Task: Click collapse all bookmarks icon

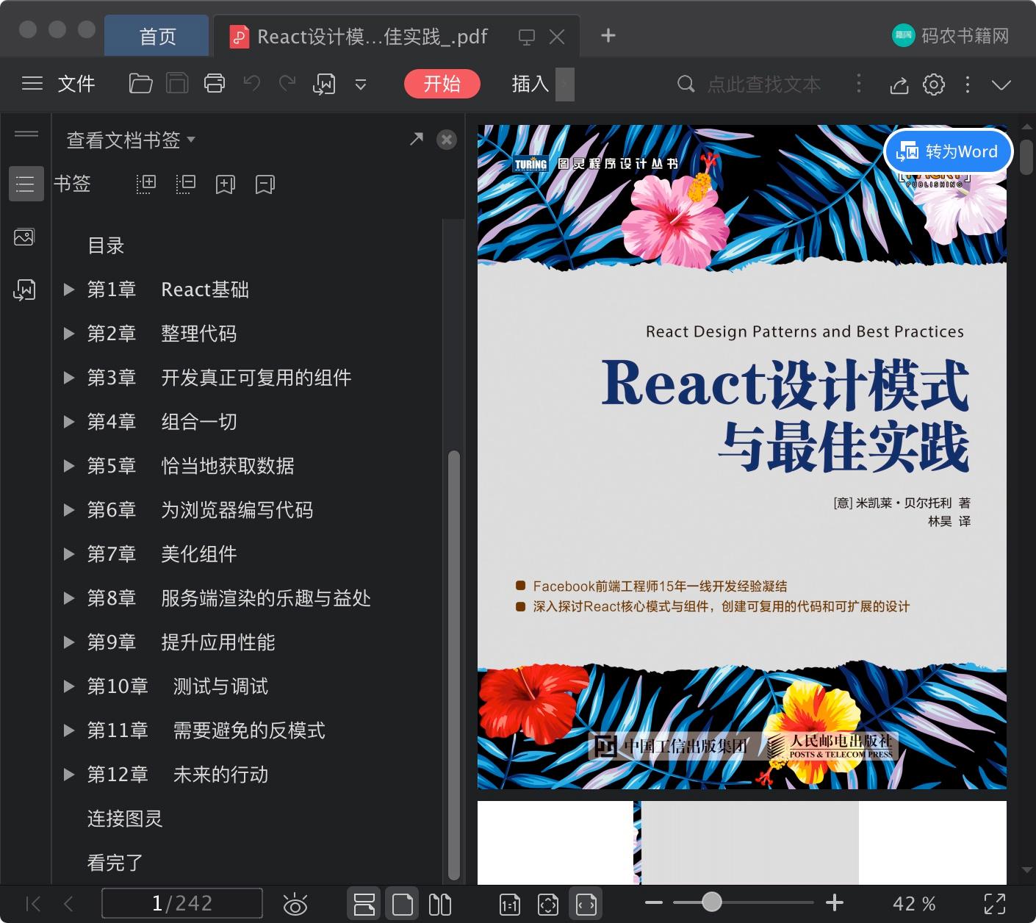Action: [x=185, y=184]
